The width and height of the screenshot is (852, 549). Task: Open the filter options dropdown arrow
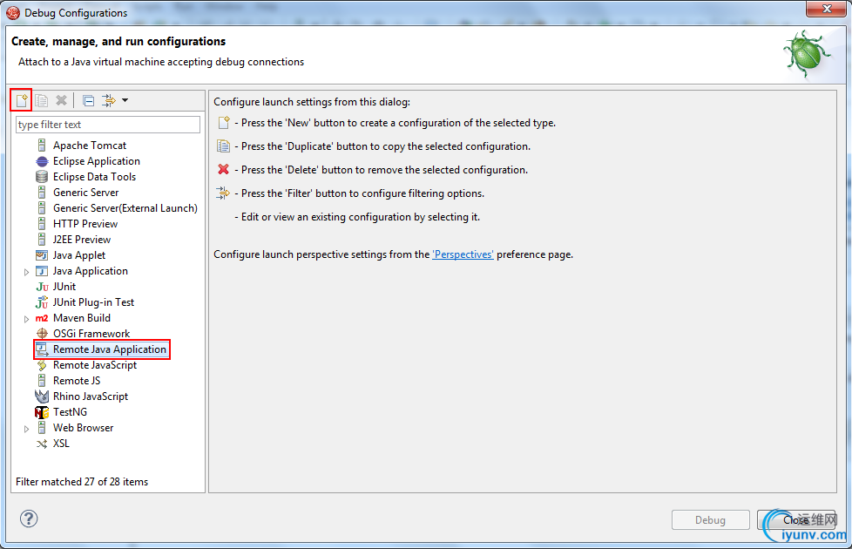pyautogui.click(x=125, y=100)
